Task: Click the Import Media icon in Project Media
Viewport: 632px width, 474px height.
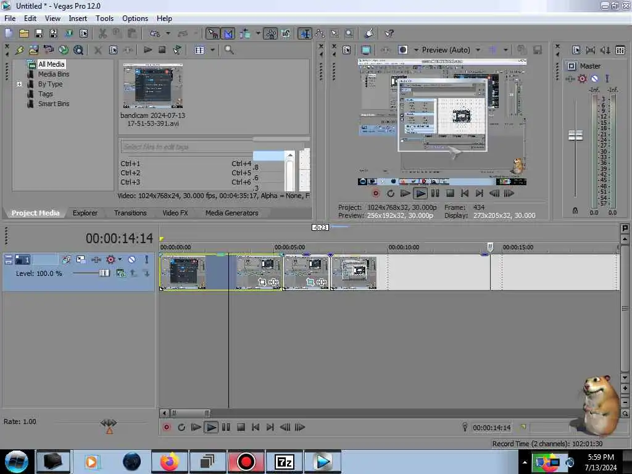Action: click(x=33, y=49)
